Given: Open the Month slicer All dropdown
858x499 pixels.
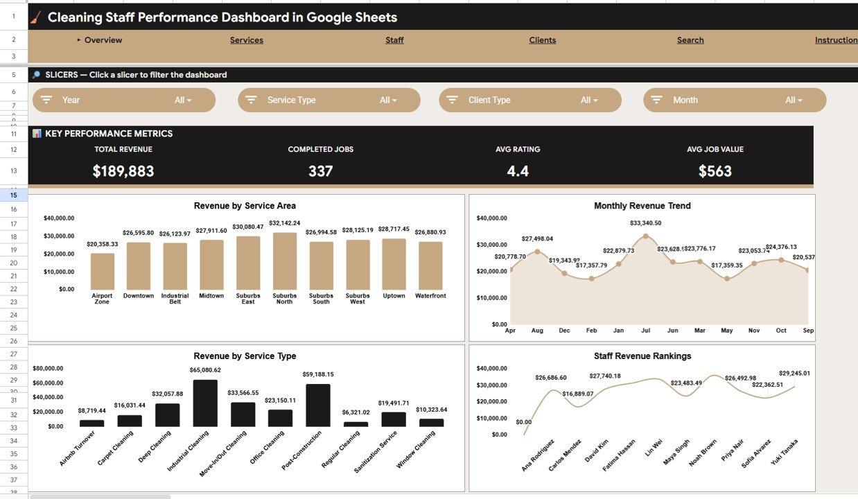Looking at the screenshot, I should point(794,100).
